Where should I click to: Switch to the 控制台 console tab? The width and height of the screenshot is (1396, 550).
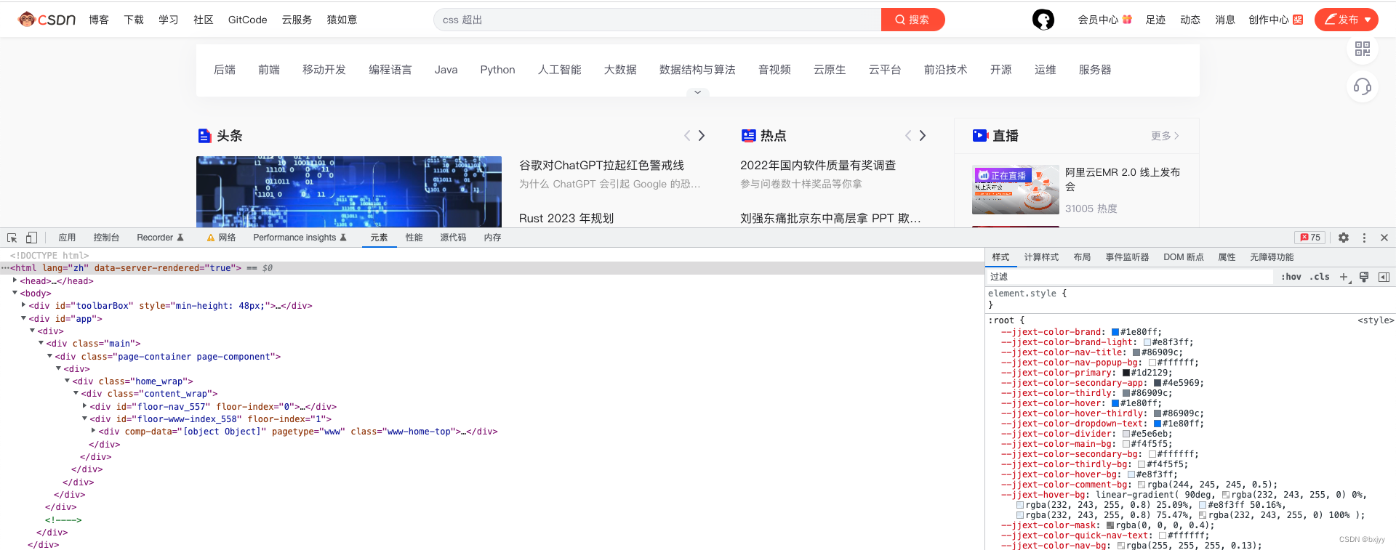tap(106, 238)
